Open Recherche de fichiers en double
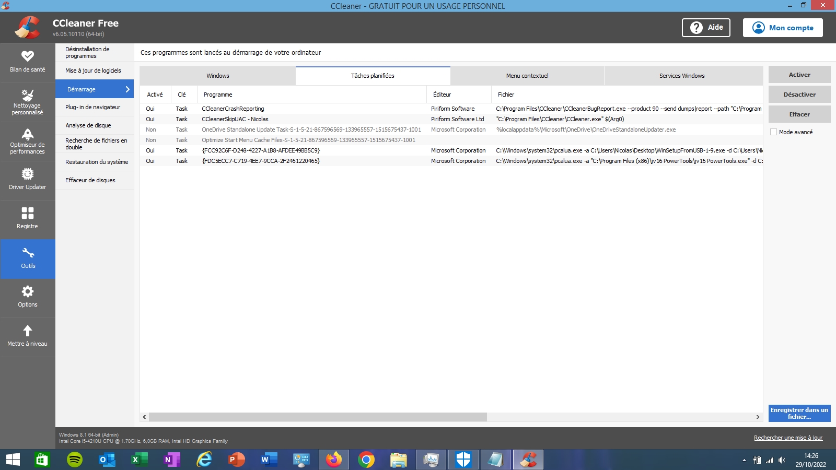The image size is (836, 470). [95, 144]
